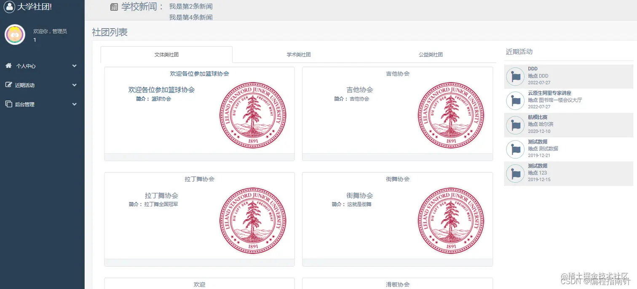Click the 大学社团! site title
Screen dimensions: 637x289
pos(34,7)
